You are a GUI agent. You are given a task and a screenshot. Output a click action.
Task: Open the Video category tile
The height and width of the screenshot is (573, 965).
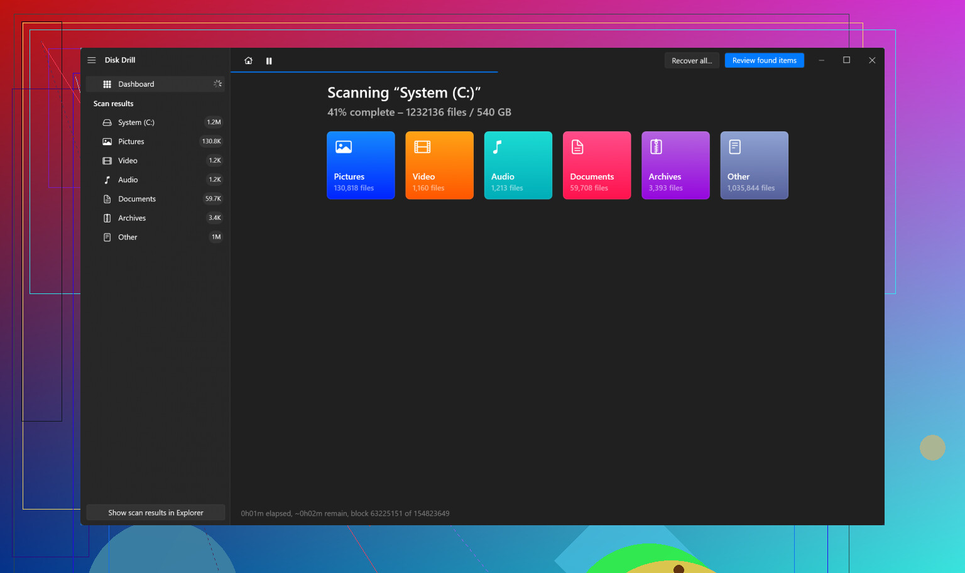coord(439,165)
